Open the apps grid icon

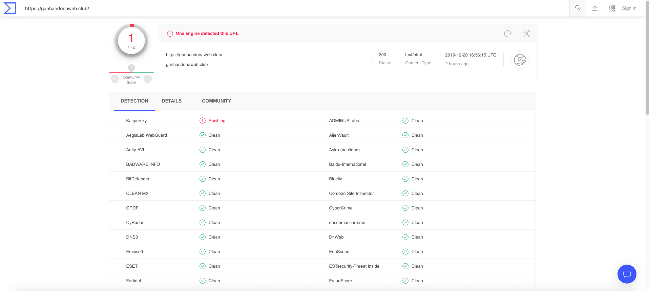pyautogui.click(x=612, y=8)
